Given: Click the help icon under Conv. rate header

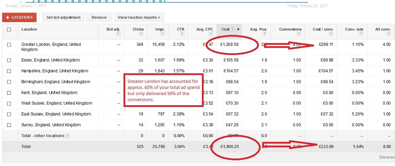Looking at the screenshot, I should tap(361, 34).
